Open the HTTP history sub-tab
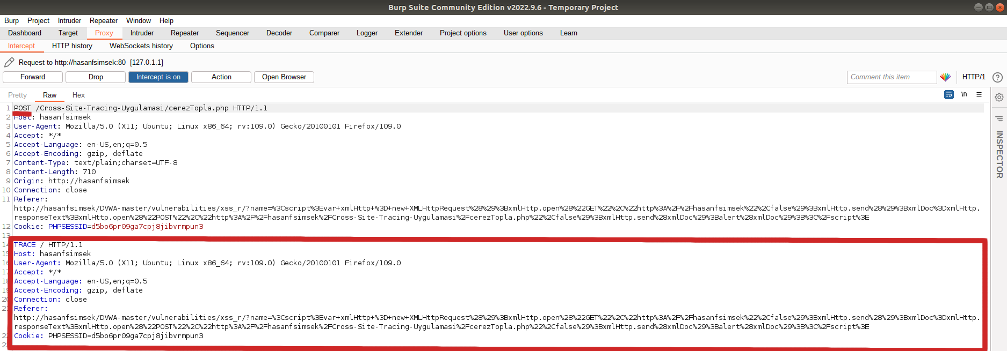The width and height of the screenshot is (1007, 351). (72, 46)
